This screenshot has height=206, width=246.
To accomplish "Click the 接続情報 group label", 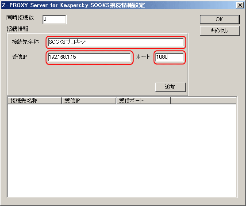I will (17, 29).
